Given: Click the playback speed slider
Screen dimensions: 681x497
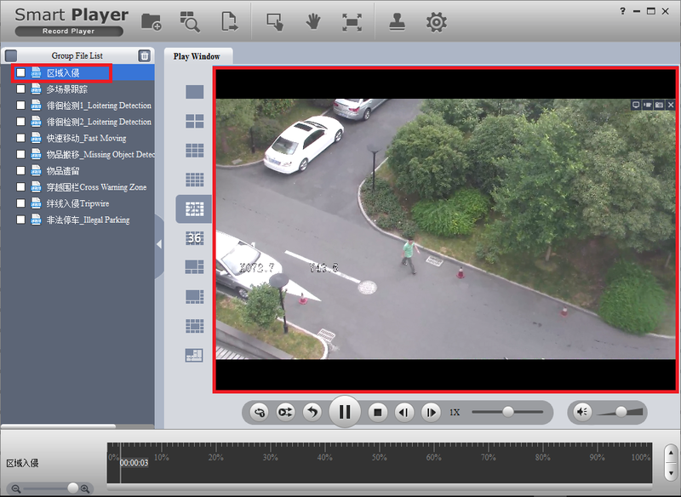Looking at the screenshot, I should [x=508, y=412].
